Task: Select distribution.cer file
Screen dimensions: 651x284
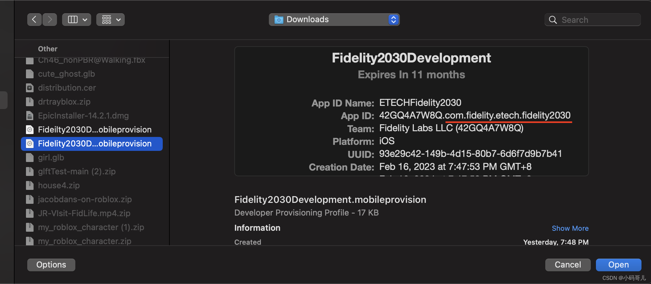Action: (92, 88)
